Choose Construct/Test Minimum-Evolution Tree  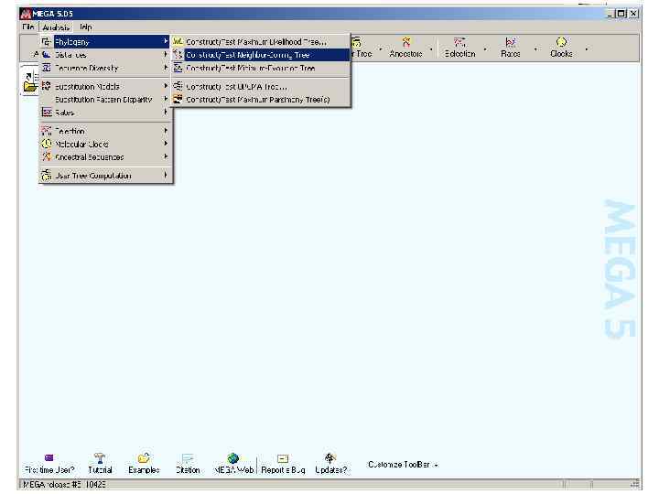point(261,68)
